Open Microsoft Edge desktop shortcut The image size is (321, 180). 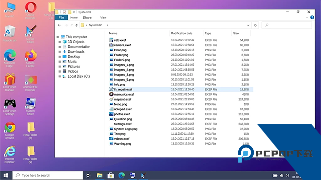(10, 58)
